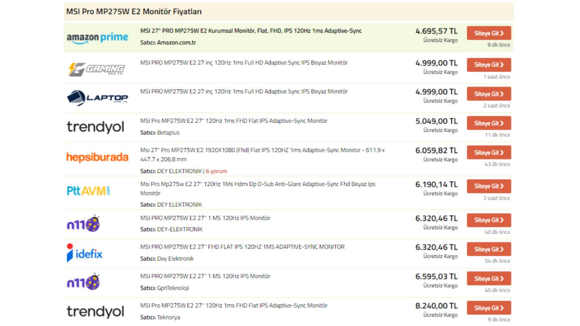The height and width of the screenshot is (326, 580).
Task: Click the 6.595,03 TL price
Action: [436, 276]
